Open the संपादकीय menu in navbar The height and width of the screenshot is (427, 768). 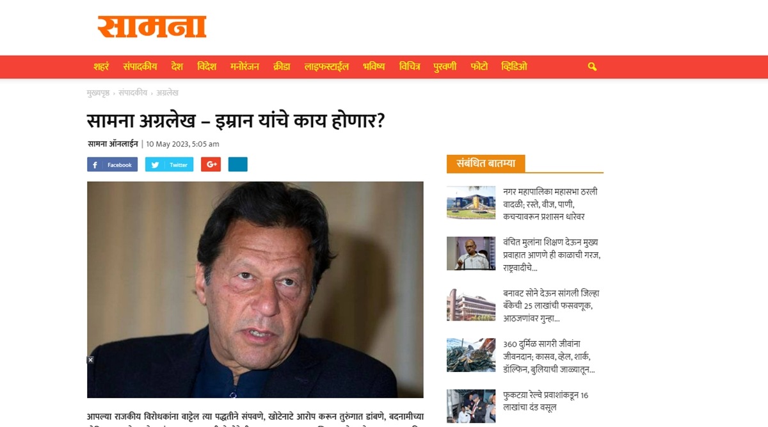pyautogui.click(x=140, y=67)
